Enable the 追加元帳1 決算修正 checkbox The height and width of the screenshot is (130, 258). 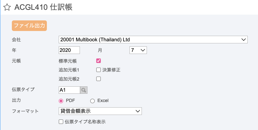point(99,70)
